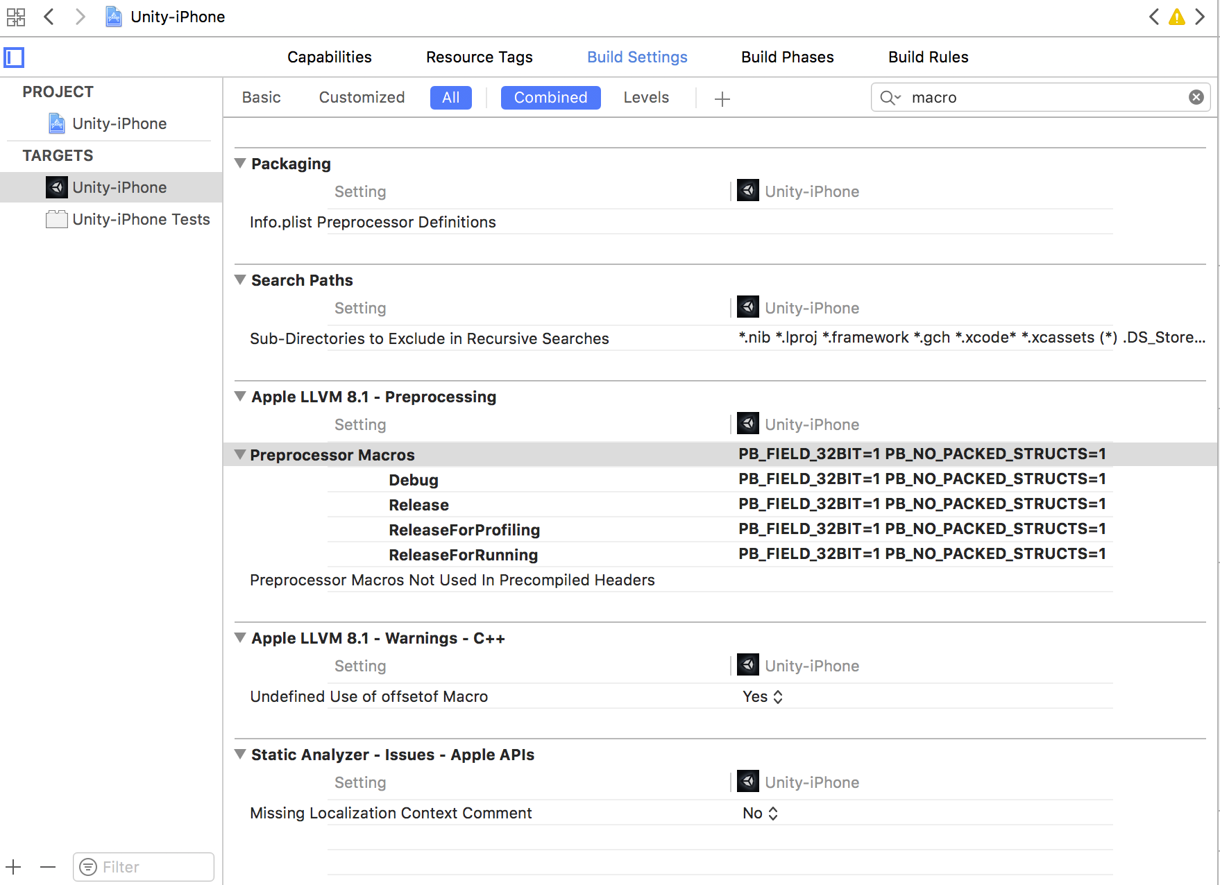Open the related items grid menu
This screenshot has height=885, width=1220.
tap(15, 17)
